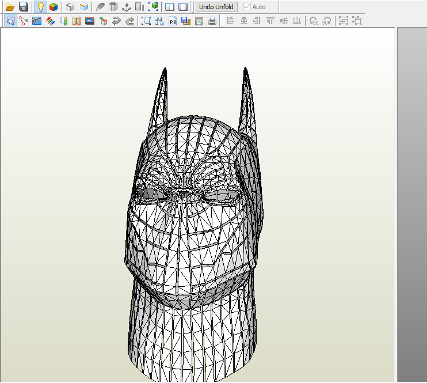Click the light blue cube with orange edge
The height and width of the screenshot is (383, 427).
(x=84, y=7)
